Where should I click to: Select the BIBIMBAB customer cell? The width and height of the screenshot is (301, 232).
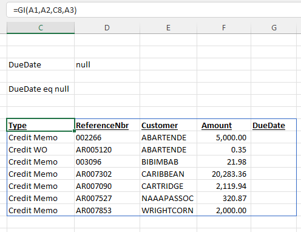[x=168, y=162]
